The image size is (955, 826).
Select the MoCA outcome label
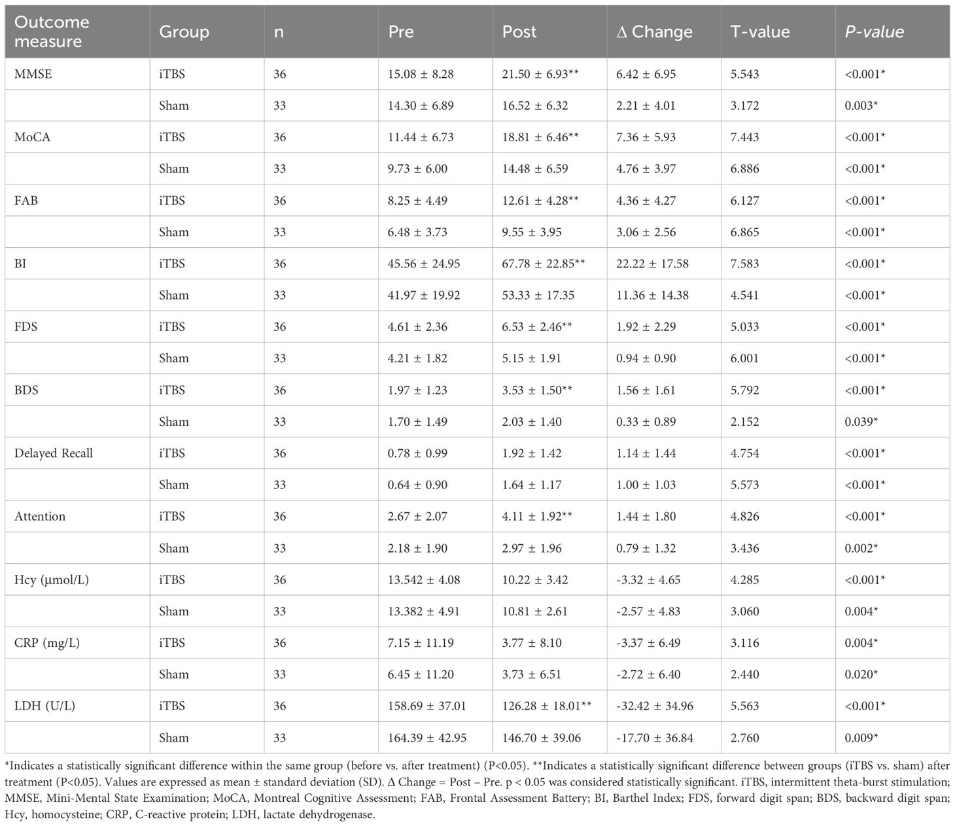(x=32, y=137)
